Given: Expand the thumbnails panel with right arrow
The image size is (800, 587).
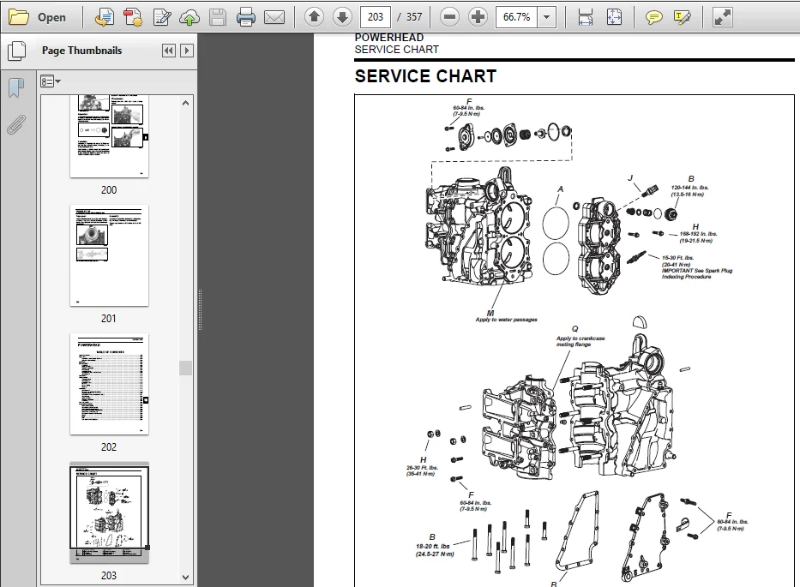Looking at the screenshot, I should [187, 51].
